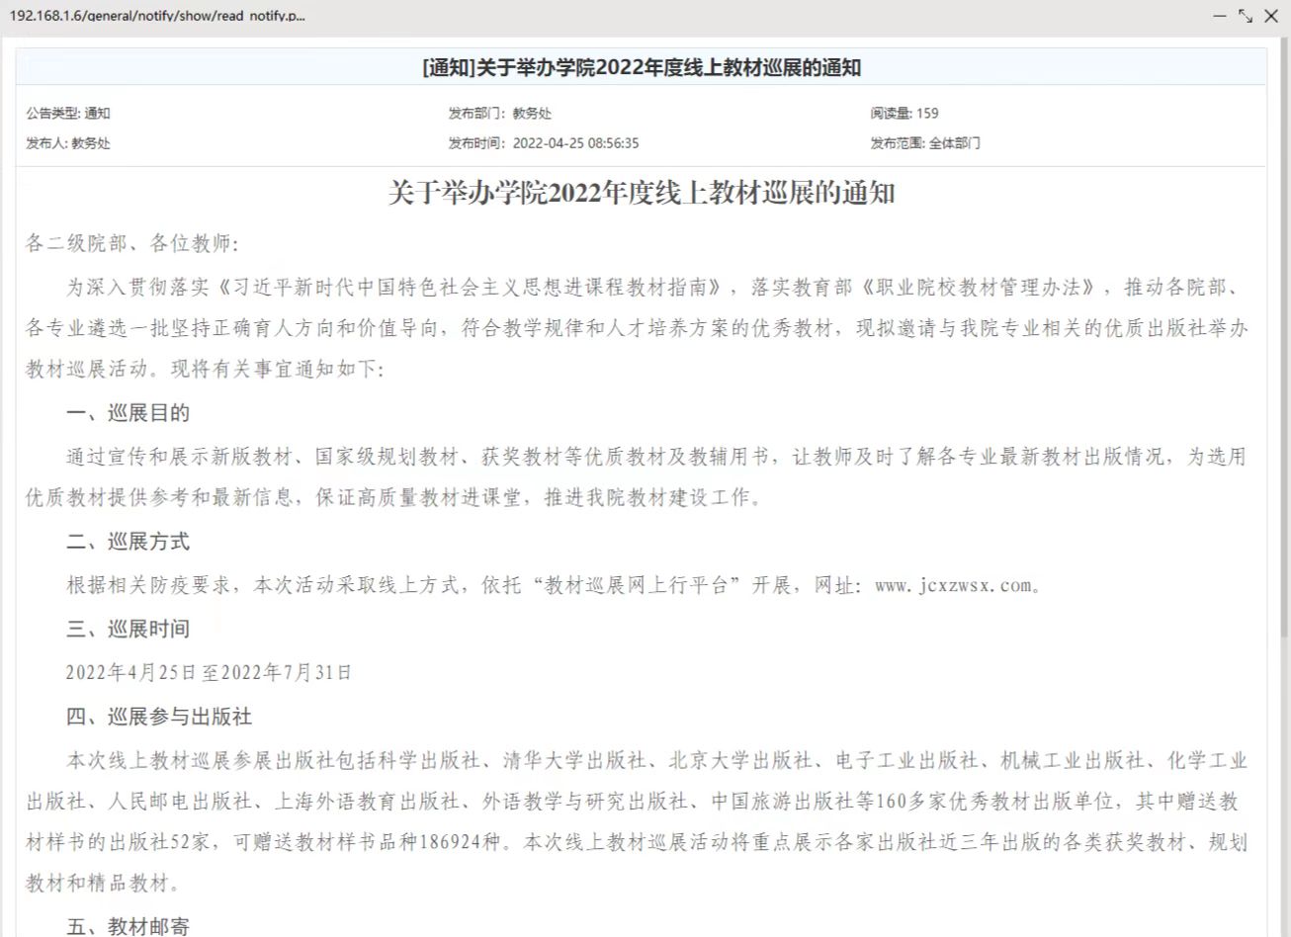Screen dimensions: 1291x937
Task: Click the 发布范围: 全体部门 field
Action: pyautogui.click(x=925, y=143)
